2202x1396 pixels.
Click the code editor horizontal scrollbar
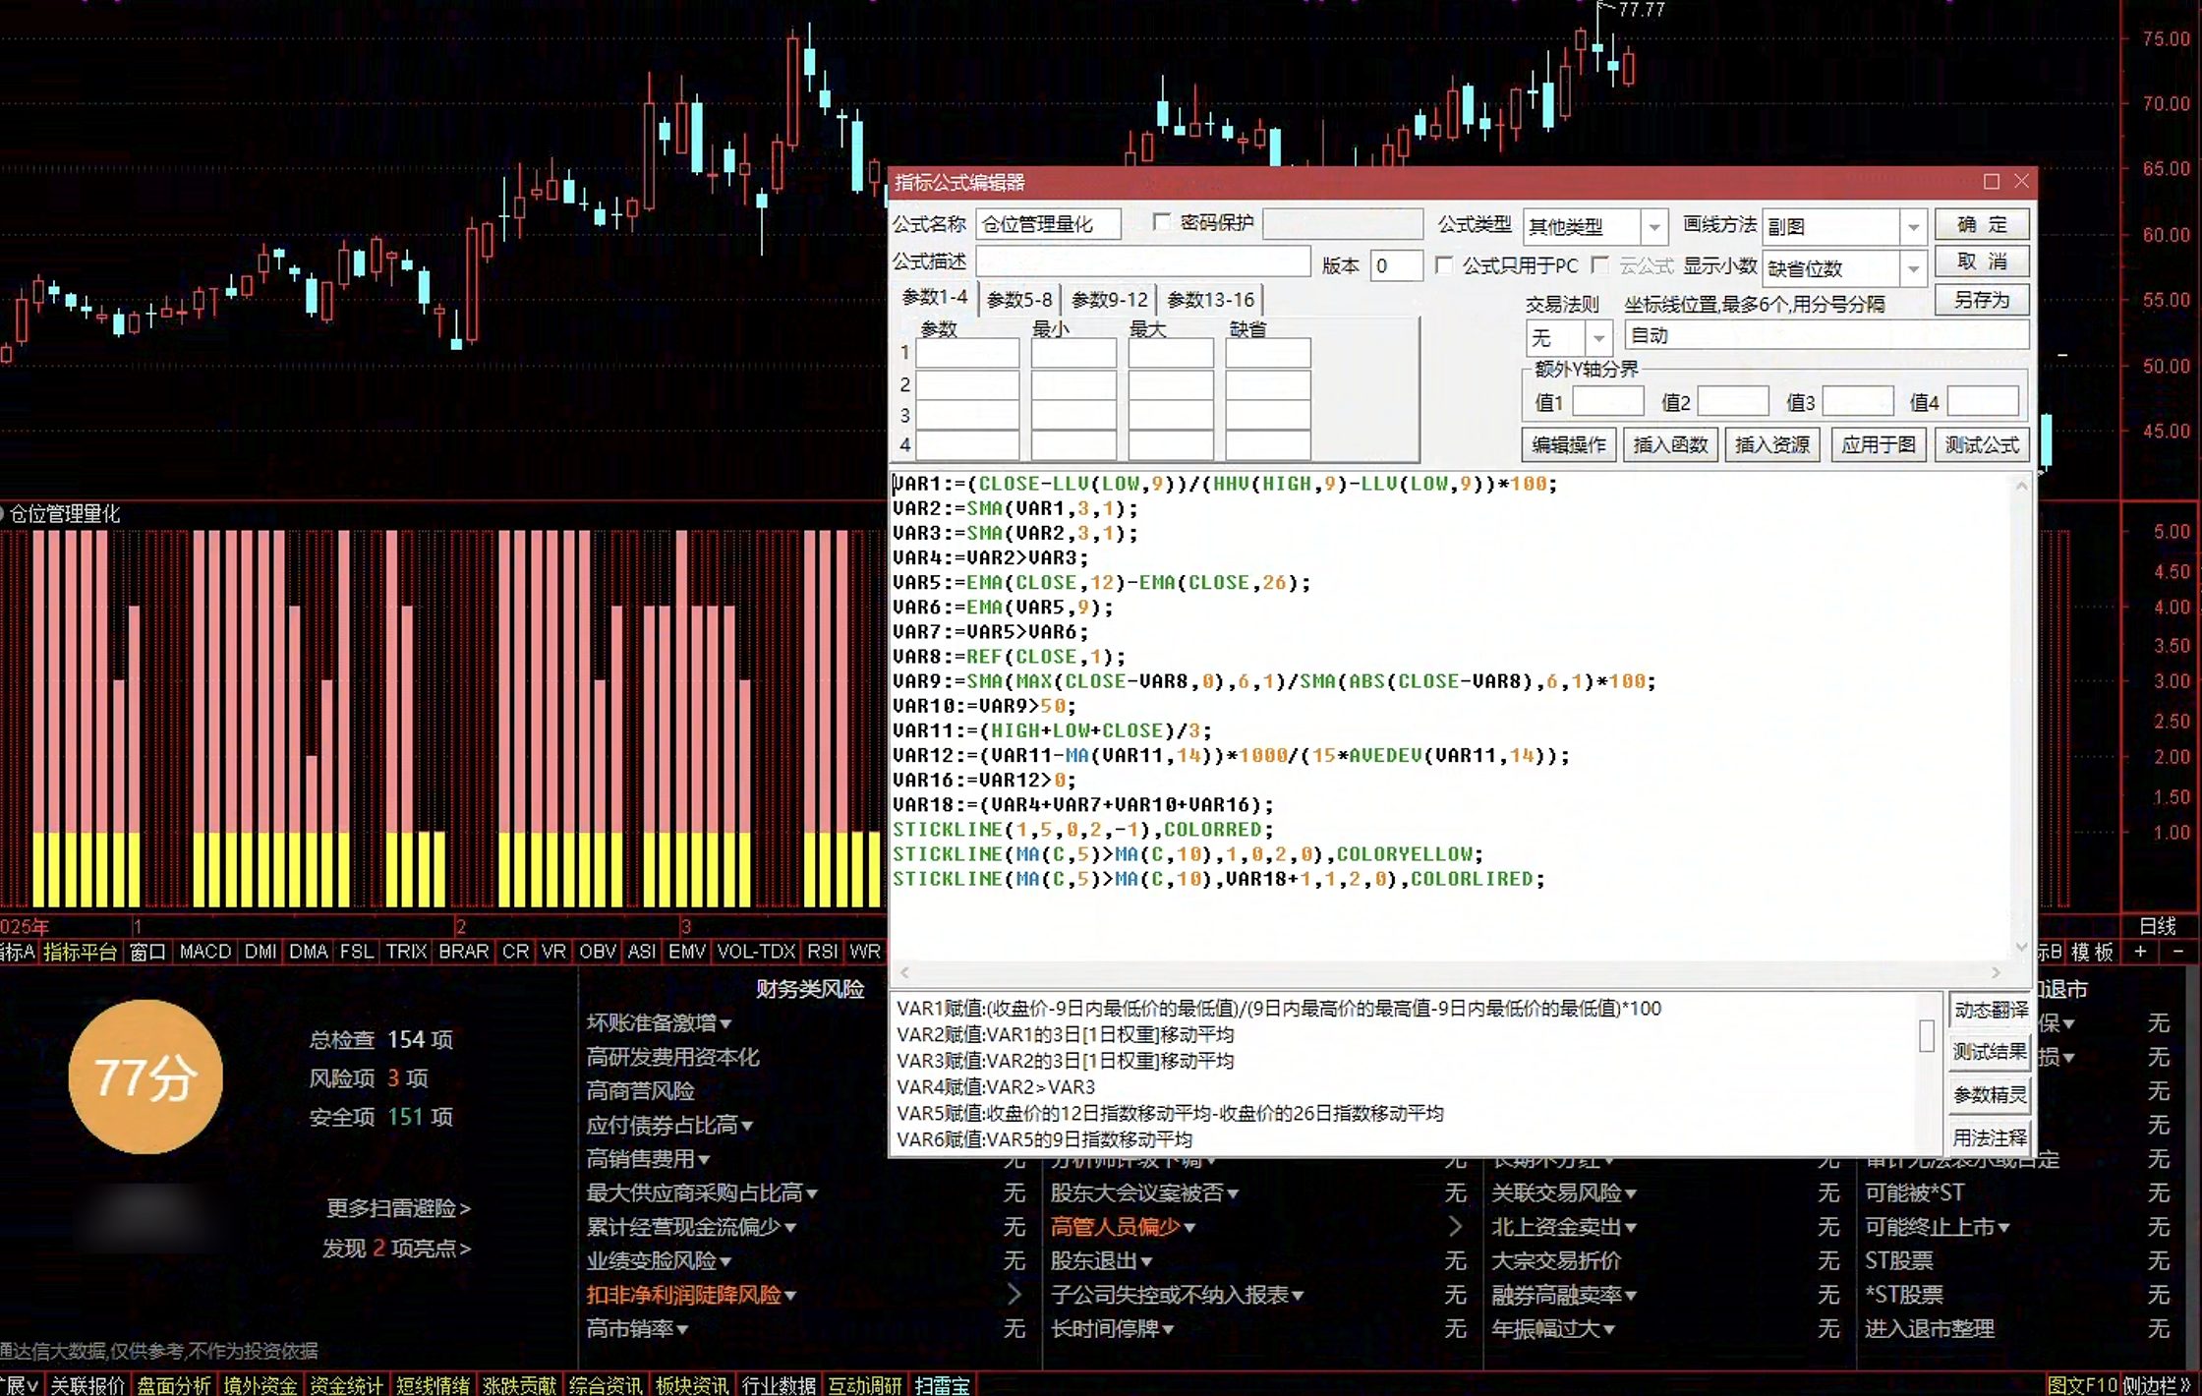(x=1450, y=972)
